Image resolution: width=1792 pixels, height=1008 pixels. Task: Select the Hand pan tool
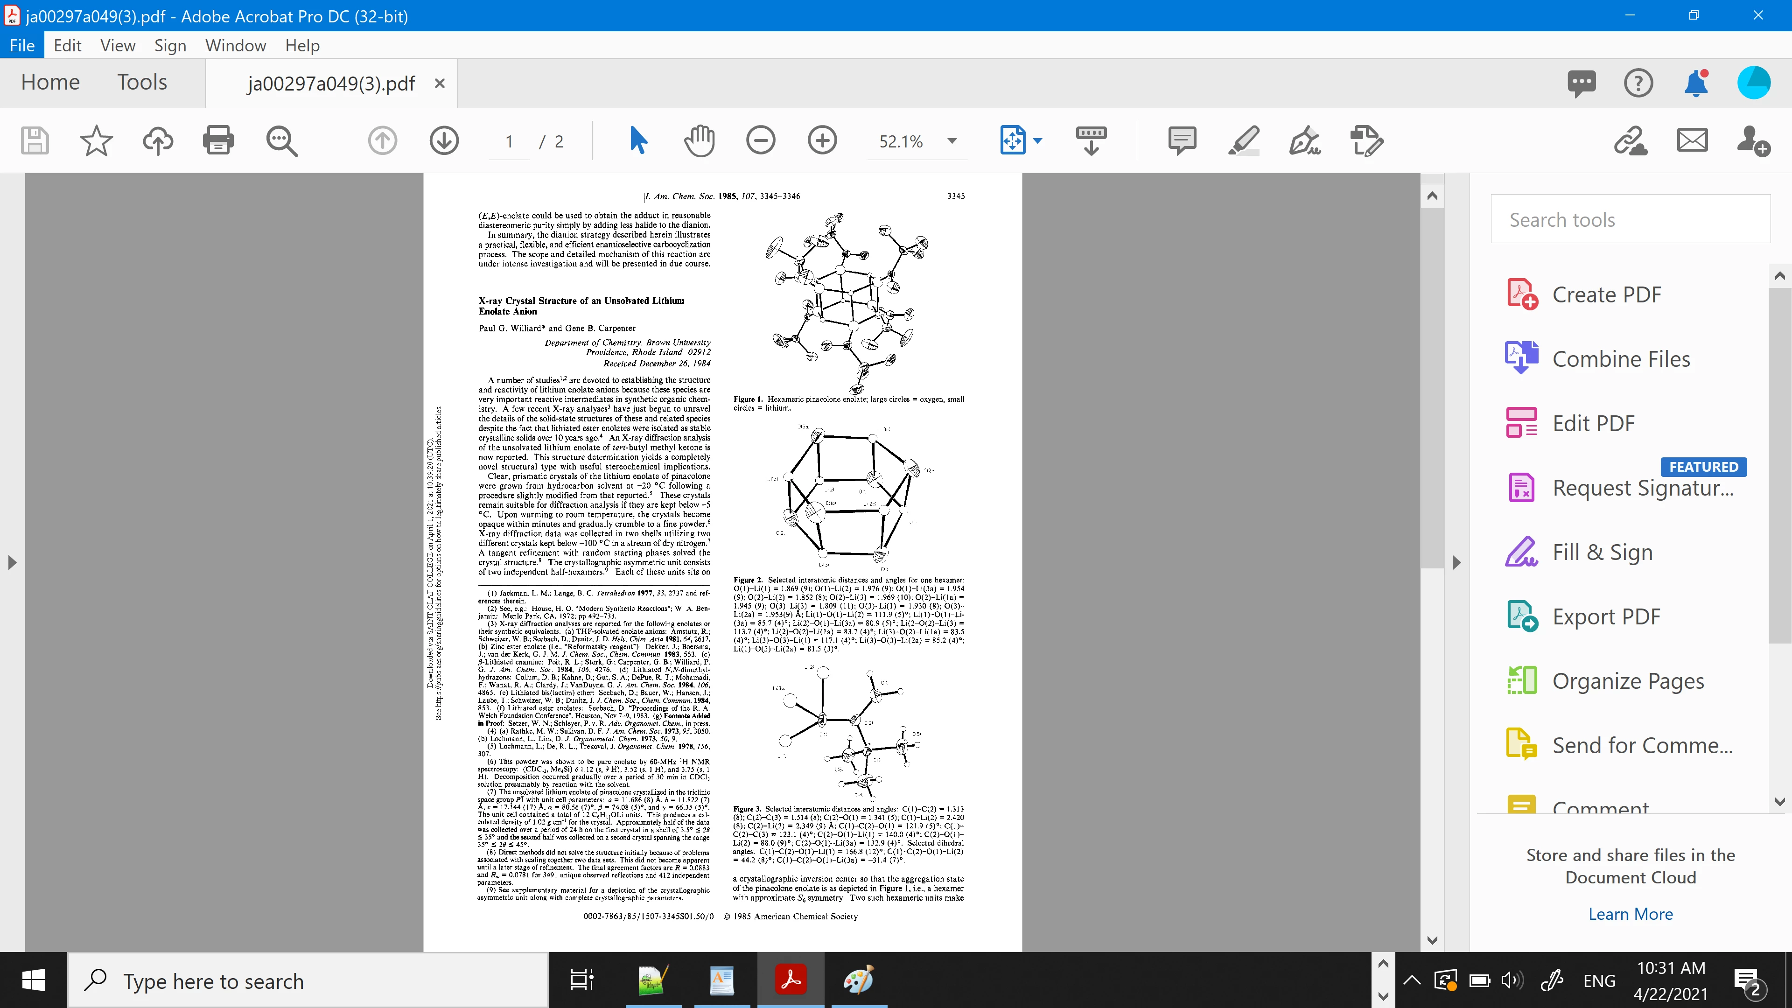point(699,140)
